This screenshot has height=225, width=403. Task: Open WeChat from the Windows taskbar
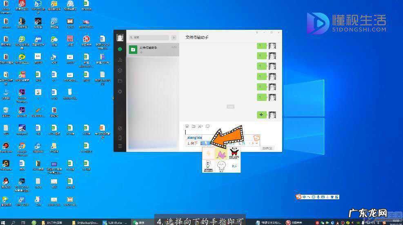tap(139, 222)
